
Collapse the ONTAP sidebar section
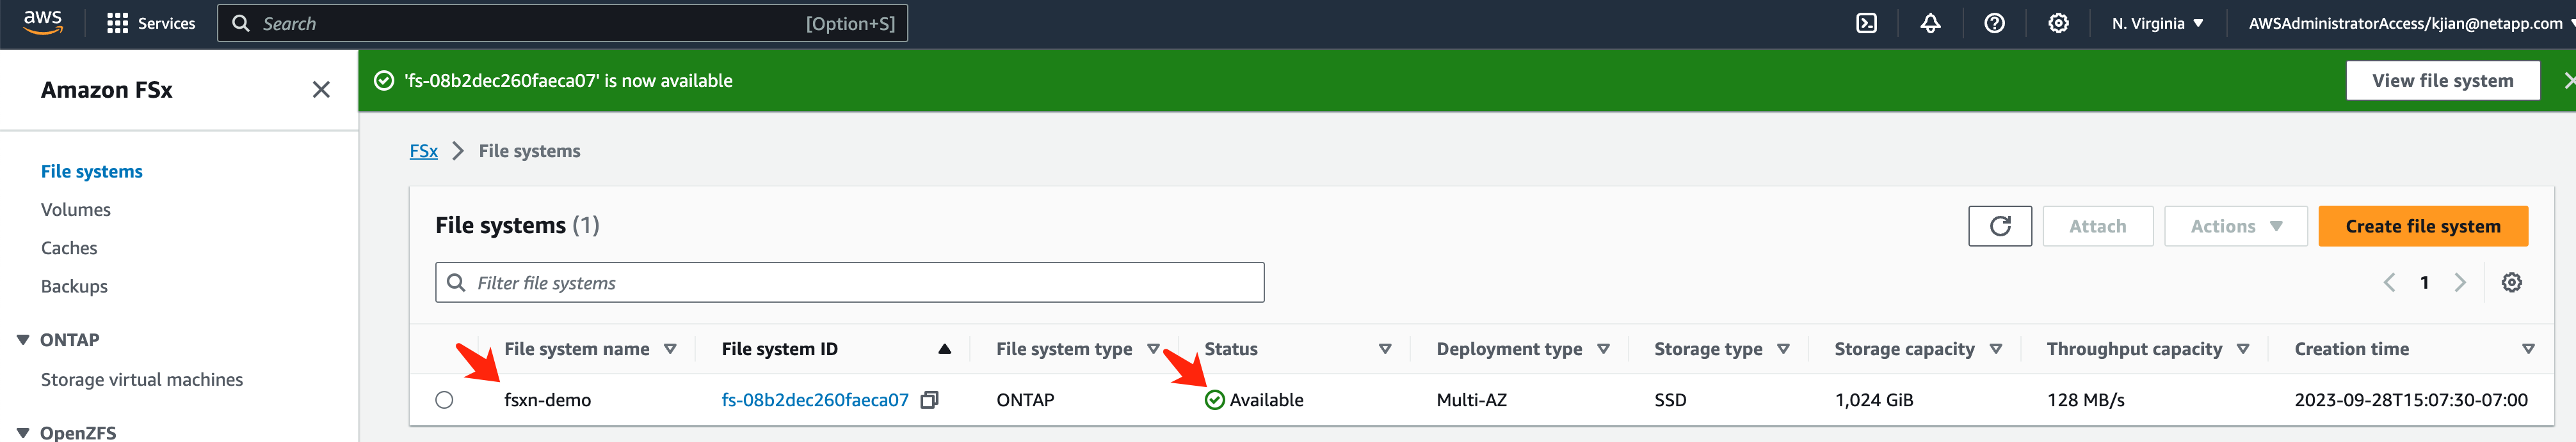[23, 340]
